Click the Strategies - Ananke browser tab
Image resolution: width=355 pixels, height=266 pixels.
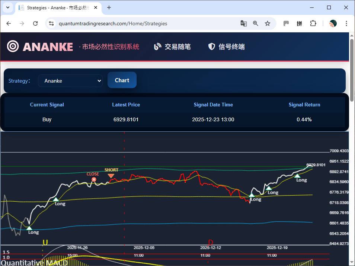pos(56,7)
